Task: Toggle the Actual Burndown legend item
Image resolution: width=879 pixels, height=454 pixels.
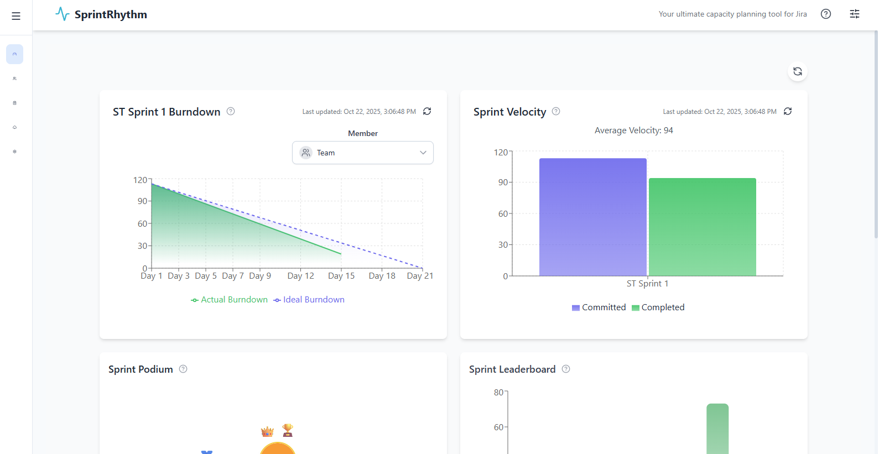Action: pos(230,300)
